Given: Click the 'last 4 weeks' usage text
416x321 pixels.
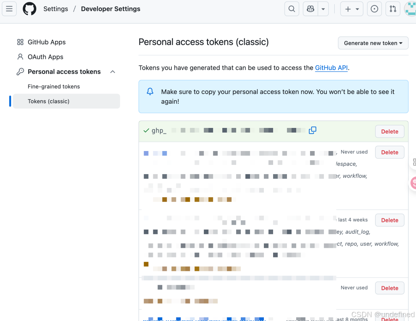Looking at the screenshot, I should 353,220.
